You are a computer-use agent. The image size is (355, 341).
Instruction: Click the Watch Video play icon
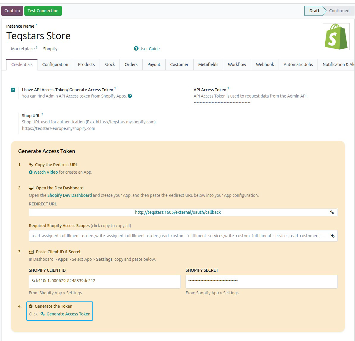[x=31, y=172]
